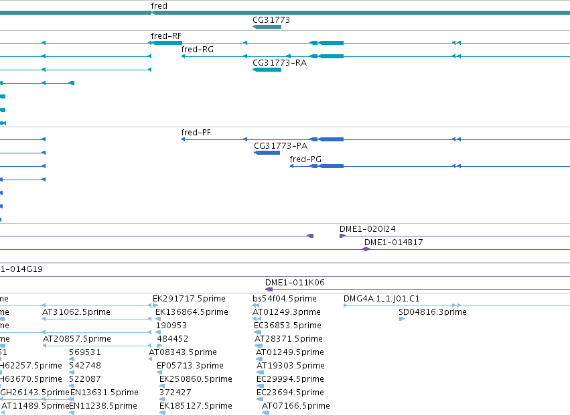
Task: Select the AT31062.5prime EST label
Action: tap(76, 312)
